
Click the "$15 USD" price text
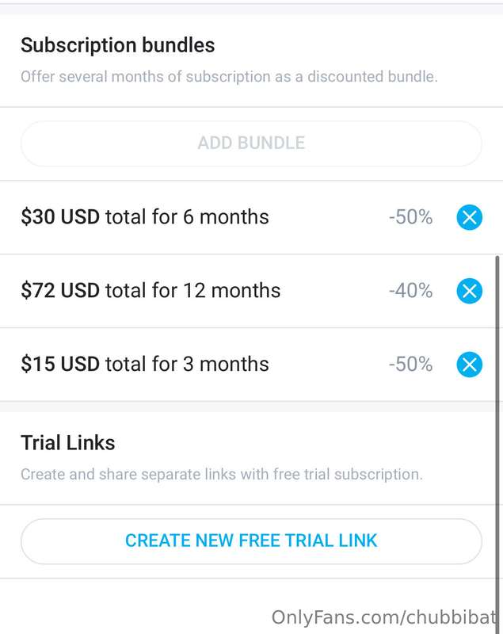(x=60, y=365)
